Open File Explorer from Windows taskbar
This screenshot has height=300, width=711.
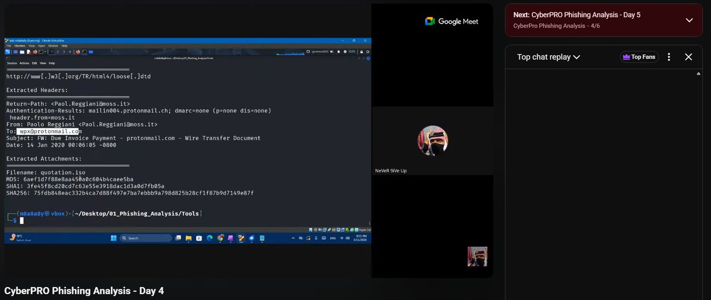pos(189,238)
